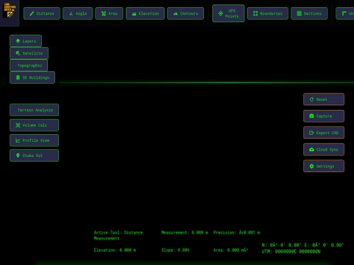Click the 'Elevation: 0.000 m' status readout
This screenshot has height=265, width=354.
[115, 250]
